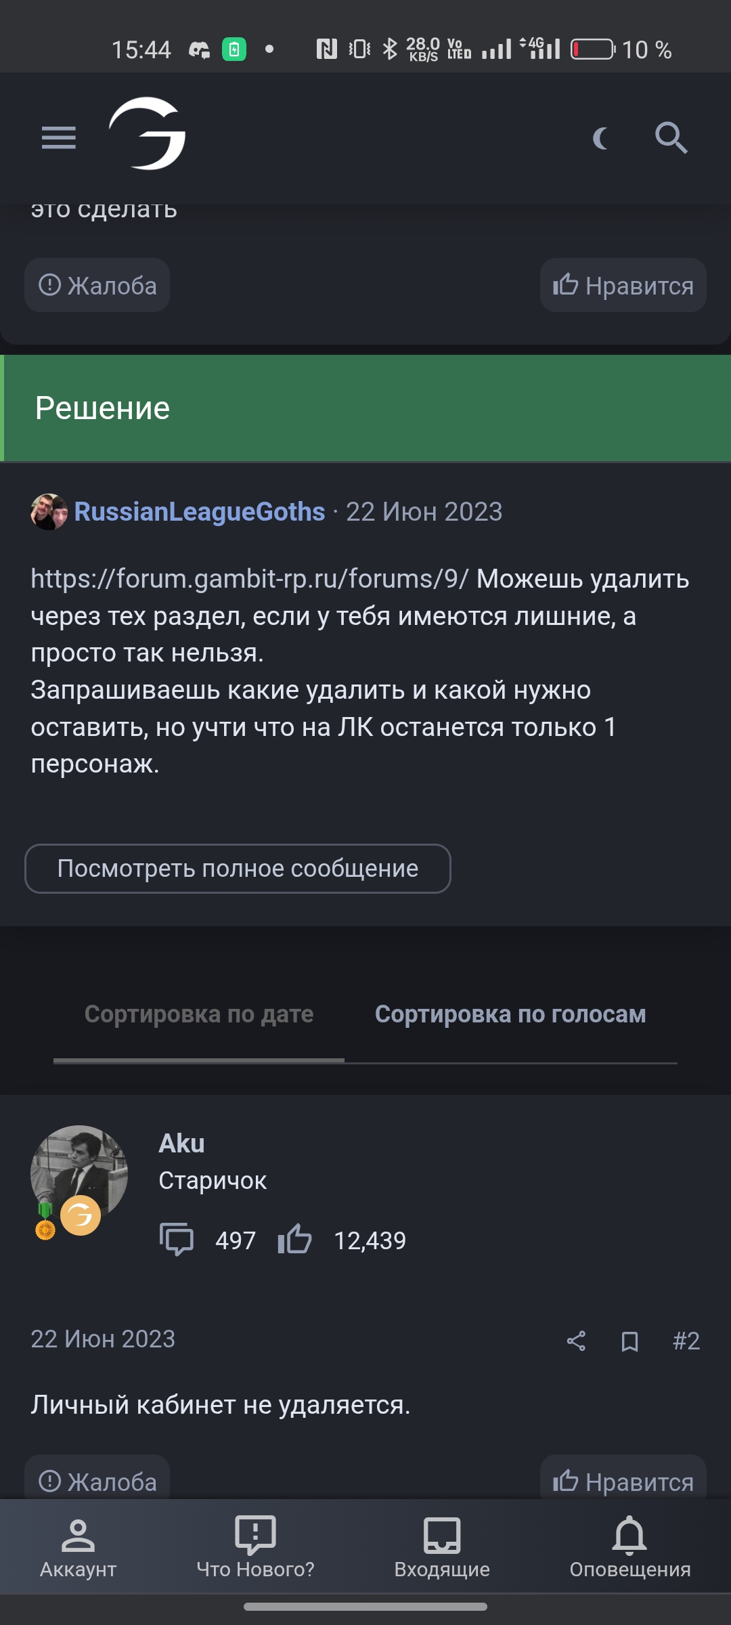The image size is (731, 1625).
Task: Like the top post with Нравится
Action: (623, 285)
